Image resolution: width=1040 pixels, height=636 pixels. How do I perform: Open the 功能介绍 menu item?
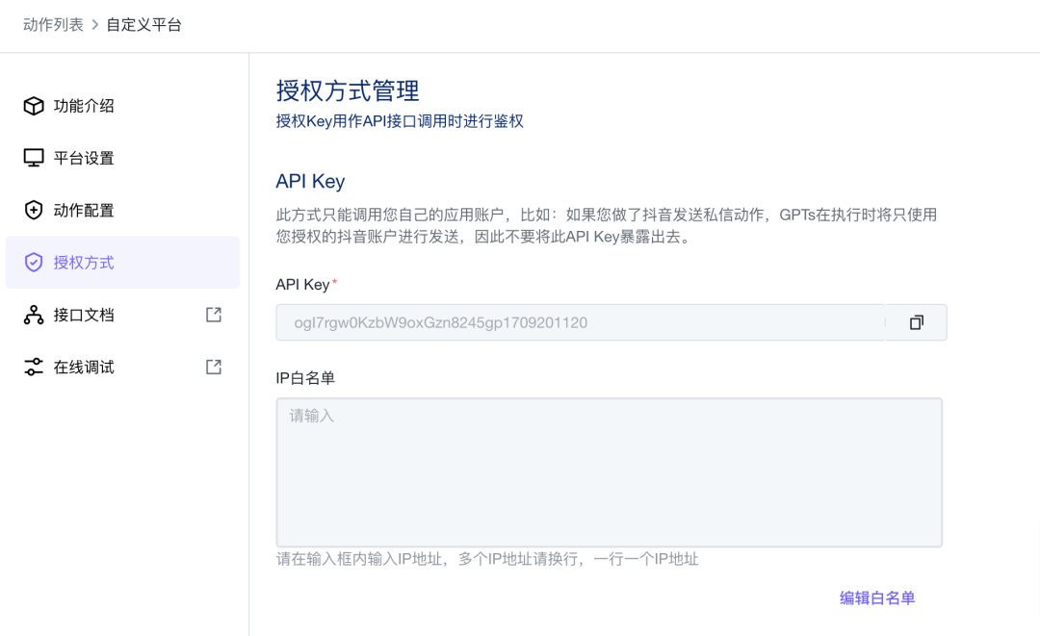click(84, 106)
